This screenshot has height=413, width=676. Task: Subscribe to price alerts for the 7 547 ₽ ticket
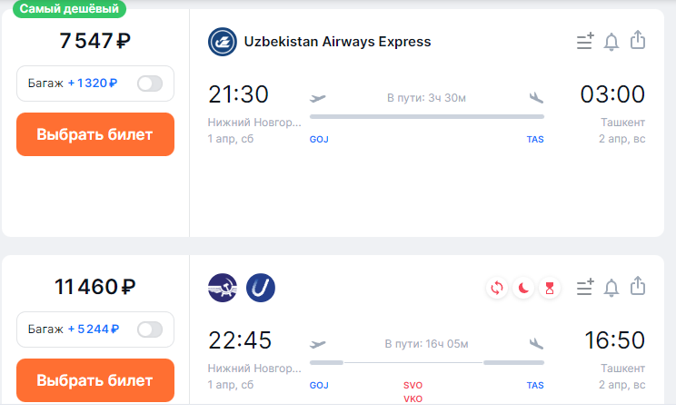[611, 42]
